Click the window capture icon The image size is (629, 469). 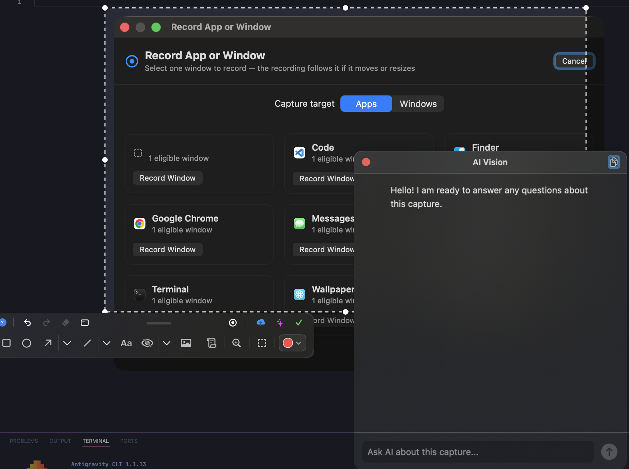[85, 322]
